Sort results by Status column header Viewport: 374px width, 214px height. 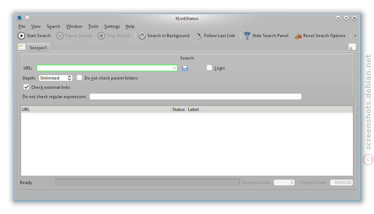(x=179, y=109)
